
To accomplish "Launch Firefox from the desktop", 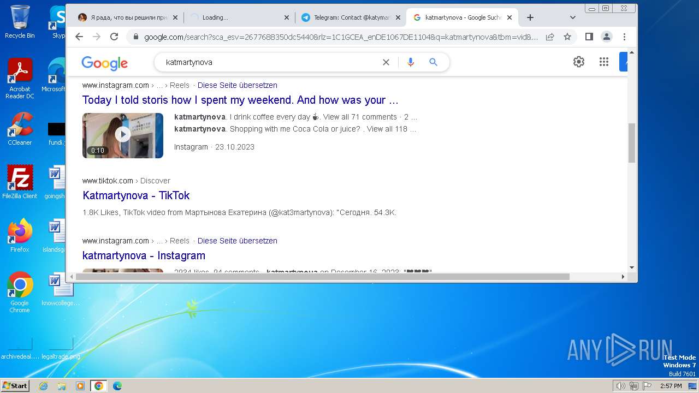I will tap(20, 236).
